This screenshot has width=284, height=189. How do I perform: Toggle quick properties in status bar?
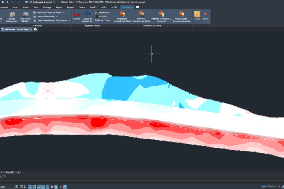(x=65, y=187)
